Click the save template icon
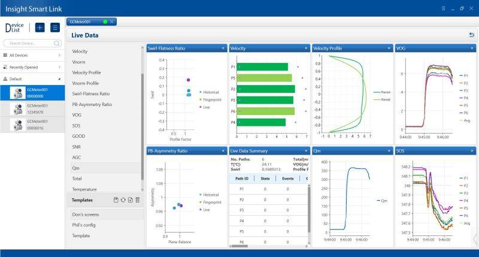Screen dimensions: 479x257 tap(116, 200)
